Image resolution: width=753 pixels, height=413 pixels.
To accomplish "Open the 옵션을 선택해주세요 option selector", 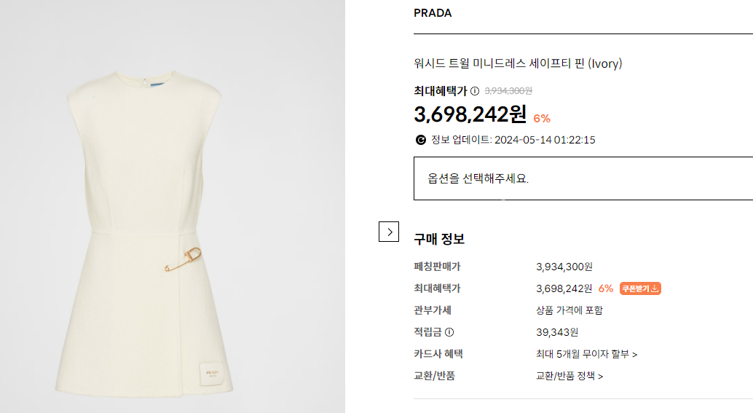I will 583,178.
